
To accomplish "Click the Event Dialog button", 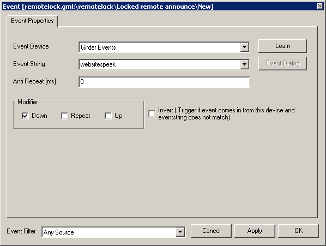I will pos(282,63).
